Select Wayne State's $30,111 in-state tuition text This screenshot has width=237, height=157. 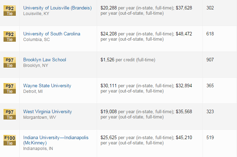(109, 86)
